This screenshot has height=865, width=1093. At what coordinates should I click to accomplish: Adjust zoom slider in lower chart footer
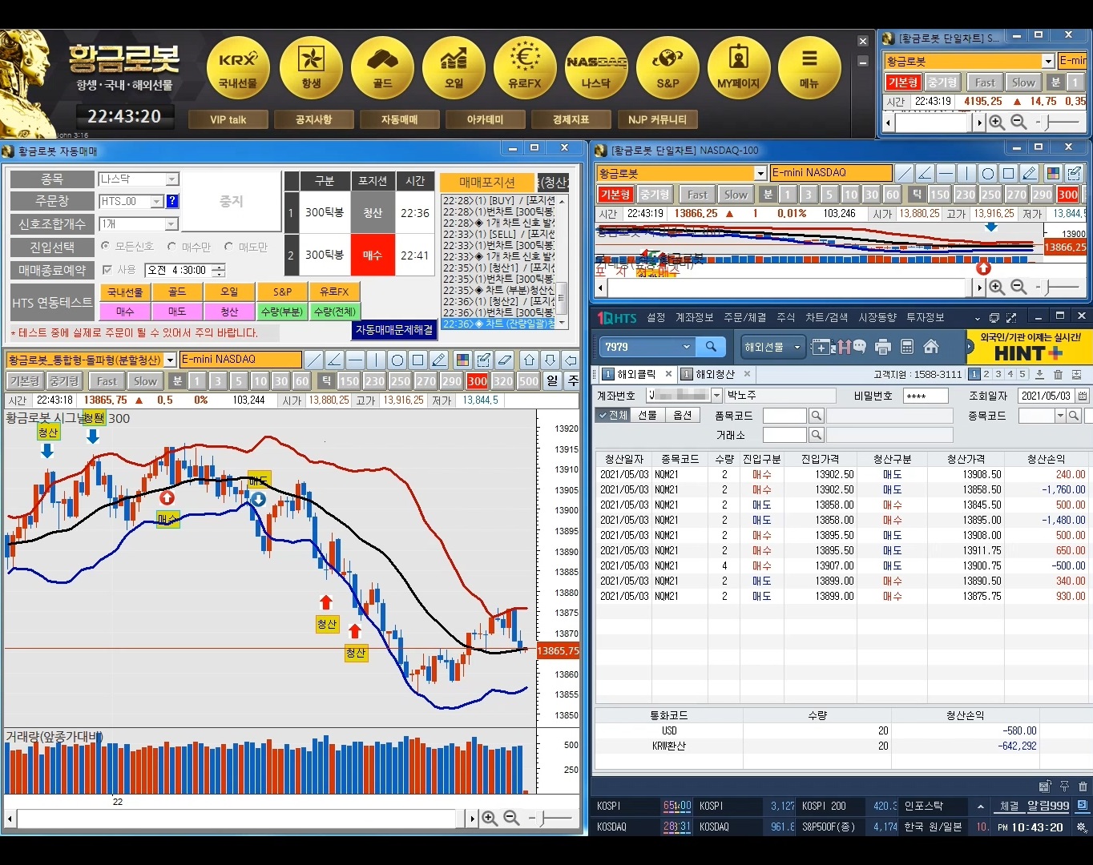(555, 818)
